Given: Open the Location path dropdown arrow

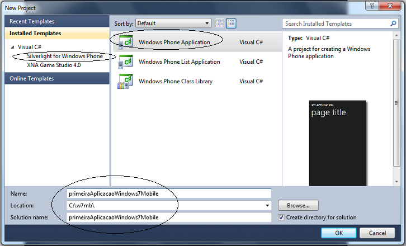Looking at the screenshot, I should click(267, 206).
